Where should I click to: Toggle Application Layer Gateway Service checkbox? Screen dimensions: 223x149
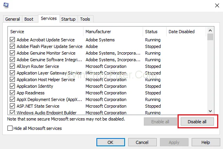(13, 73)
